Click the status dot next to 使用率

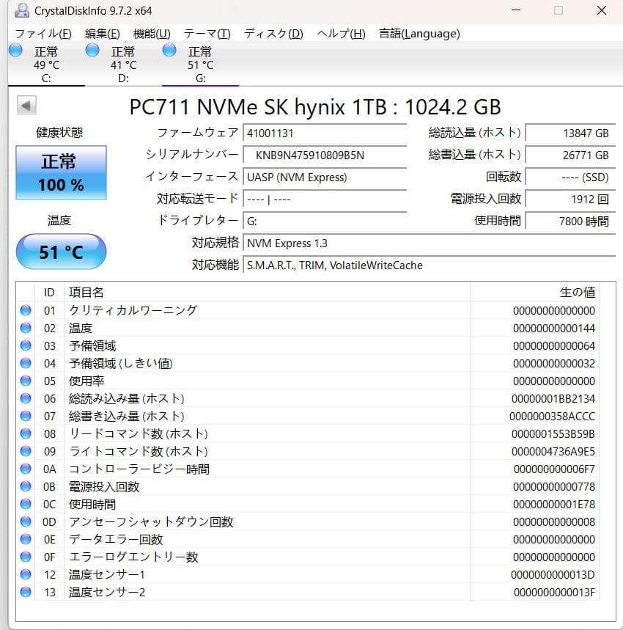coord(26,381)
